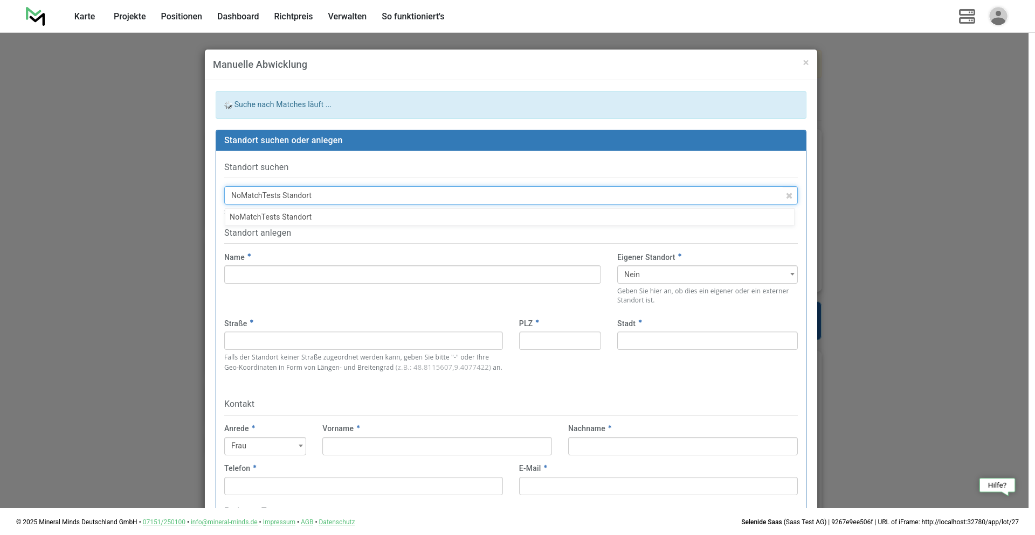Viewport: 1035px width, 535px height.
Task: Focus the E-Mail input field
Action: [658, 486]
